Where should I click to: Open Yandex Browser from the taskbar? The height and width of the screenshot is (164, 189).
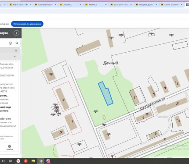[18, 161]
